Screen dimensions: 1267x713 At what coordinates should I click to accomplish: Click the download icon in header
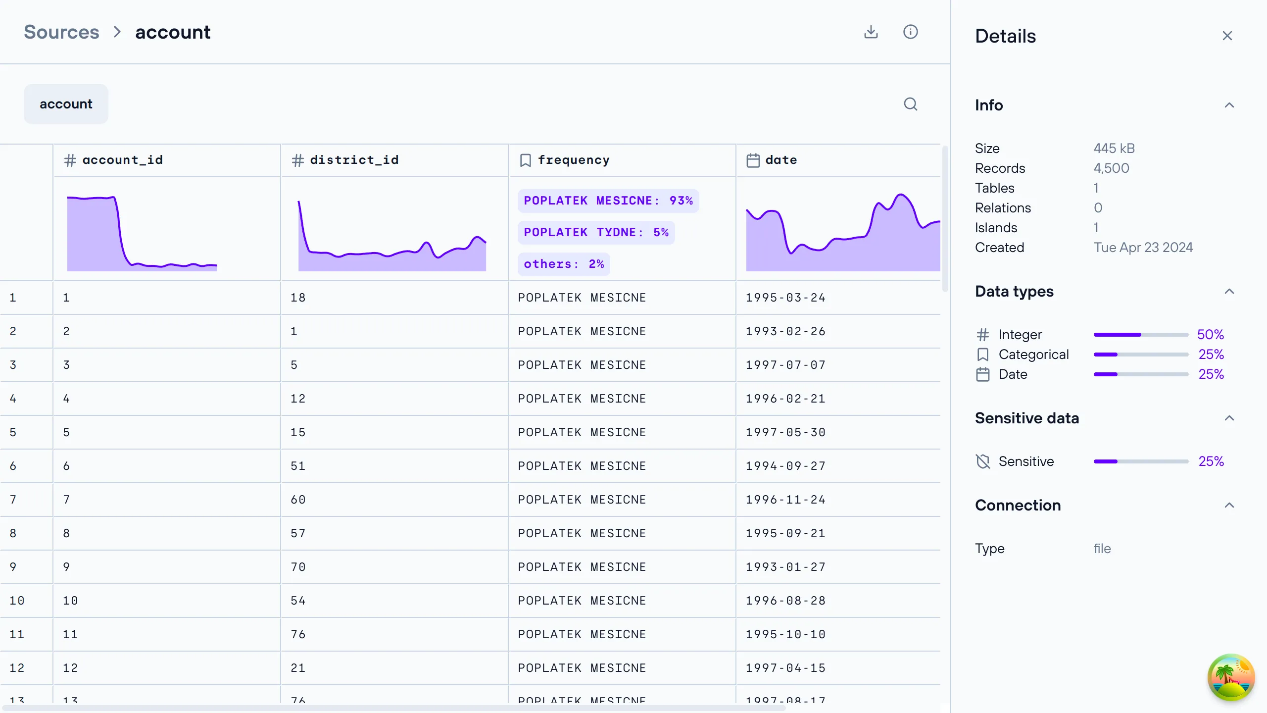click(871, 32)
